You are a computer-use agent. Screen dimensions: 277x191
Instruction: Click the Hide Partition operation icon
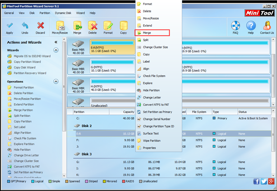point(9,149)
